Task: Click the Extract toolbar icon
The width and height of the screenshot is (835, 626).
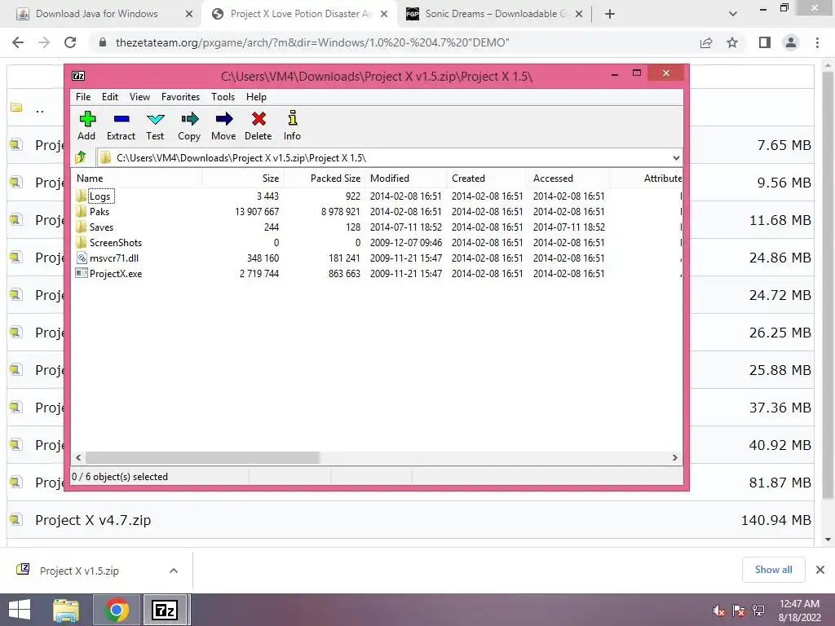Action: click(x=121, y=126)
